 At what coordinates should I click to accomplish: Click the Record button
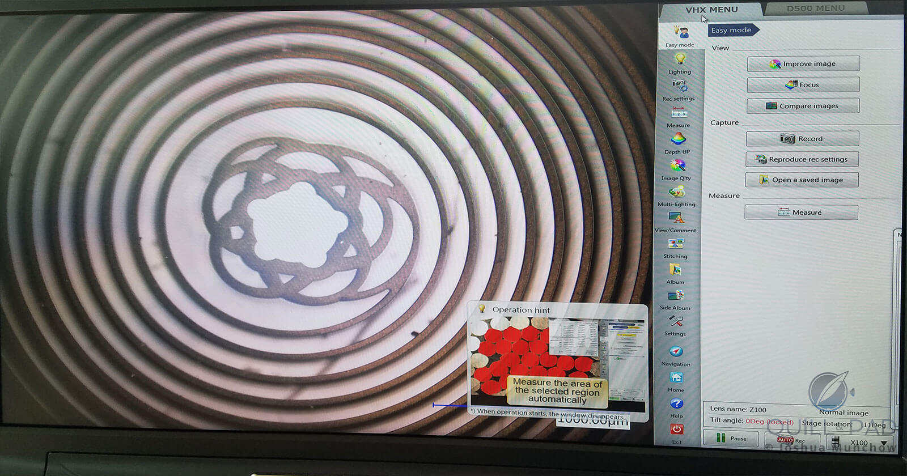[802, 138]
